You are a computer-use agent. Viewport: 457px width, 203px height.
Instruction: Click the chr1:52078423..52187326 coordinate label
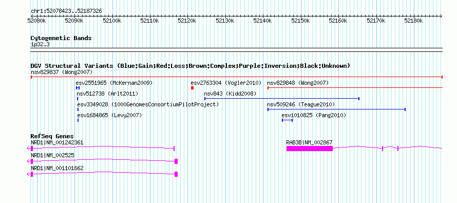66,11
